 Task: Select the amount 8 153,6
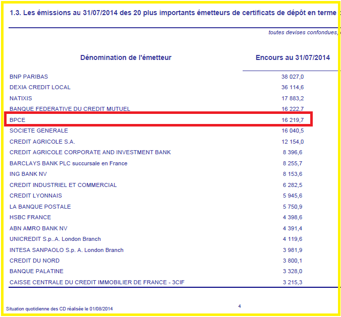[x=293, y=174]
